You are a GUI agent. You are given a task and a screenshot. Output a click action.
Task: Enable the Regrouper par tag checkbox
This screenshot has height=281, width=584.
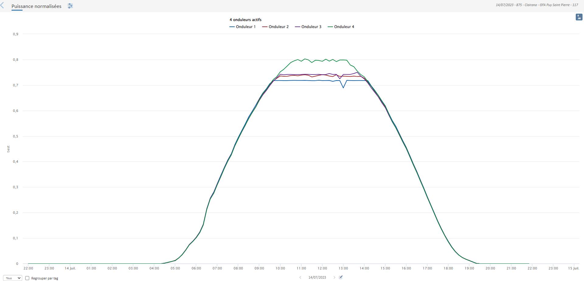point(27,278)
